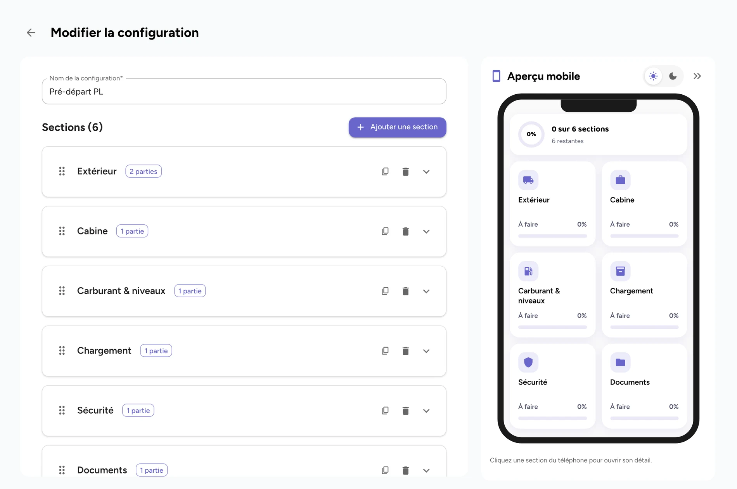Screen dimensions: 737x489
Task: Go back with the left arrow icon
Action: pos(31,33)
